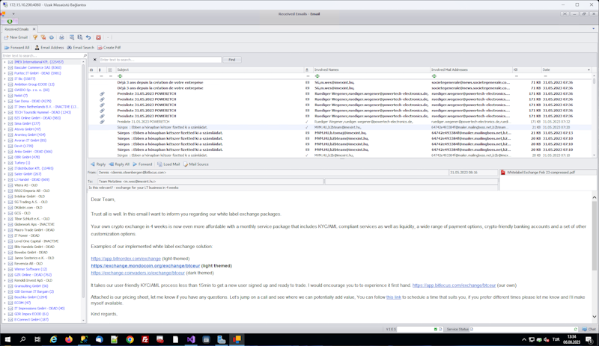The height and width of the screenshot is (346, 599).
Task: Click the Chat button in status bar
Action: pos(589,330)
